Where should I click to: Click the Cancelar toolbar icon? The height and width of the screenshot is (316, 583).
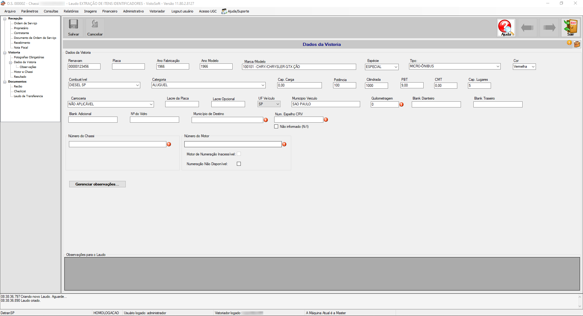tap(95, 27)
